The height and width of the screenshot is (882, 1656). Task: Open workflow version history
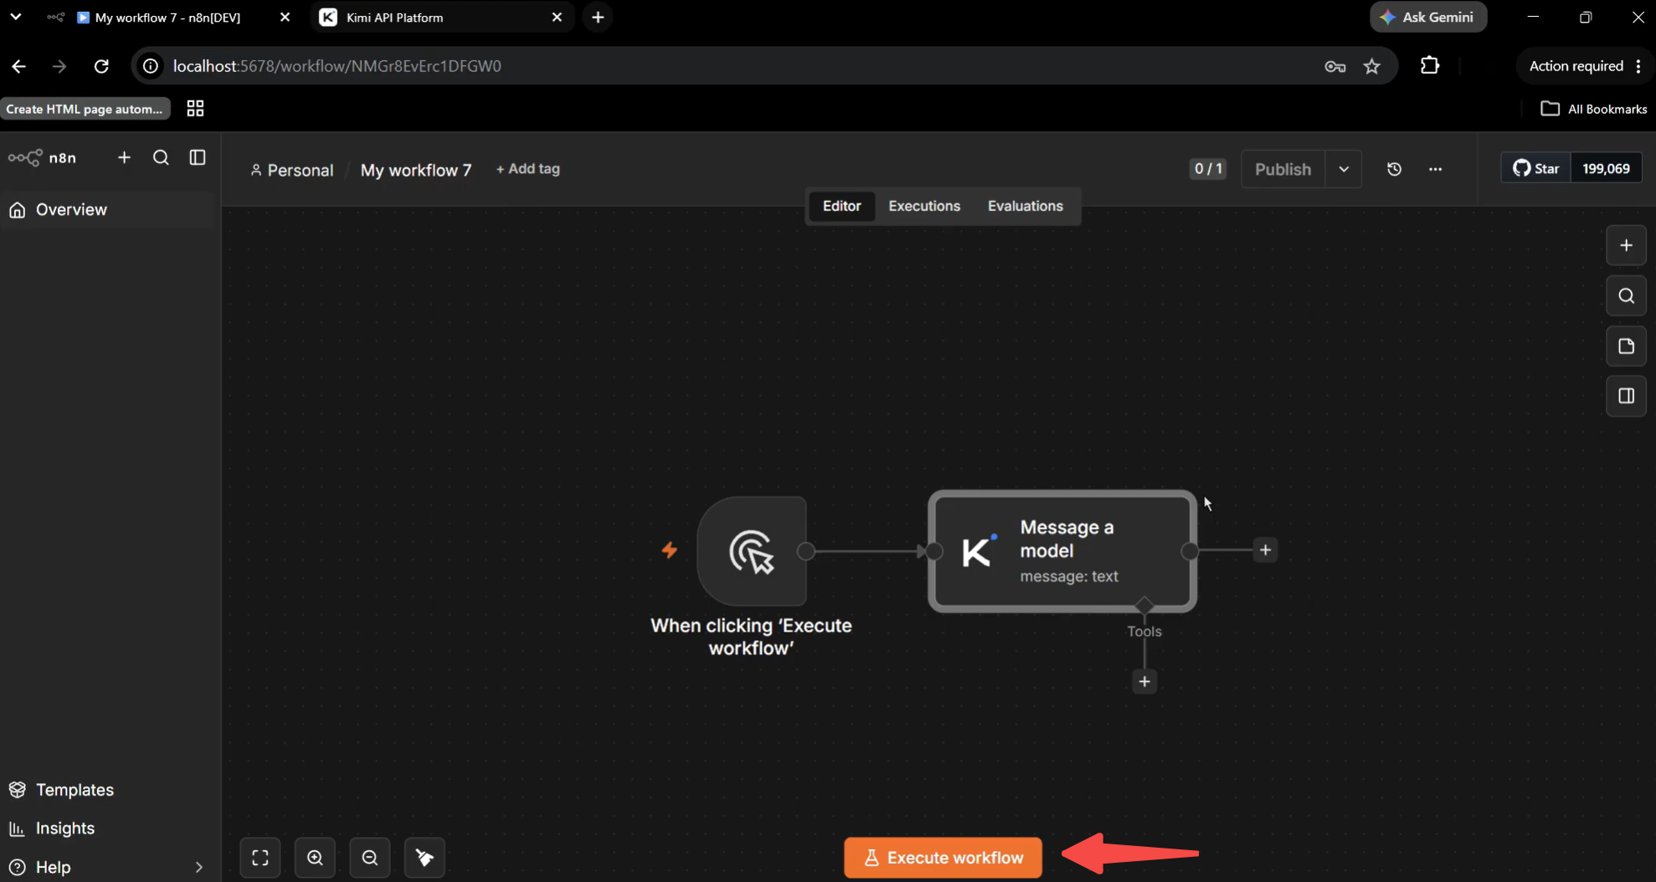click(x=1394, y=169)
